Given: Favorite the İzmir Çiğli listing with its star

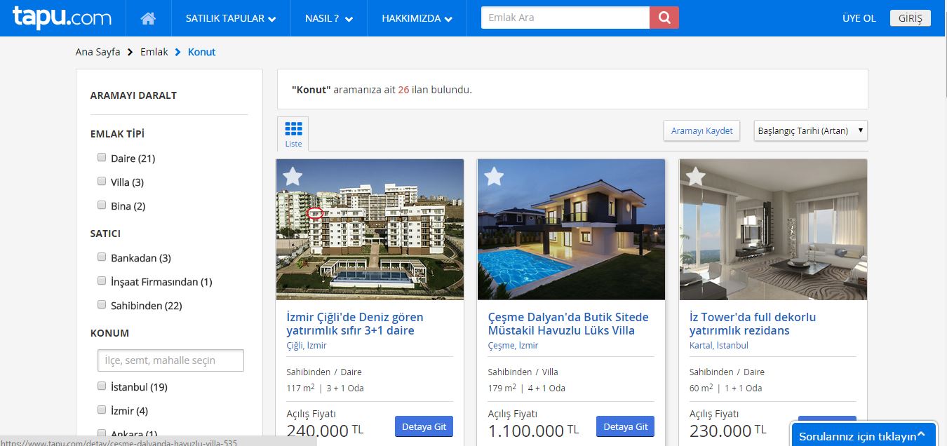Looking at the screenshot, I should pyautogui.click(x=293, y=177).
